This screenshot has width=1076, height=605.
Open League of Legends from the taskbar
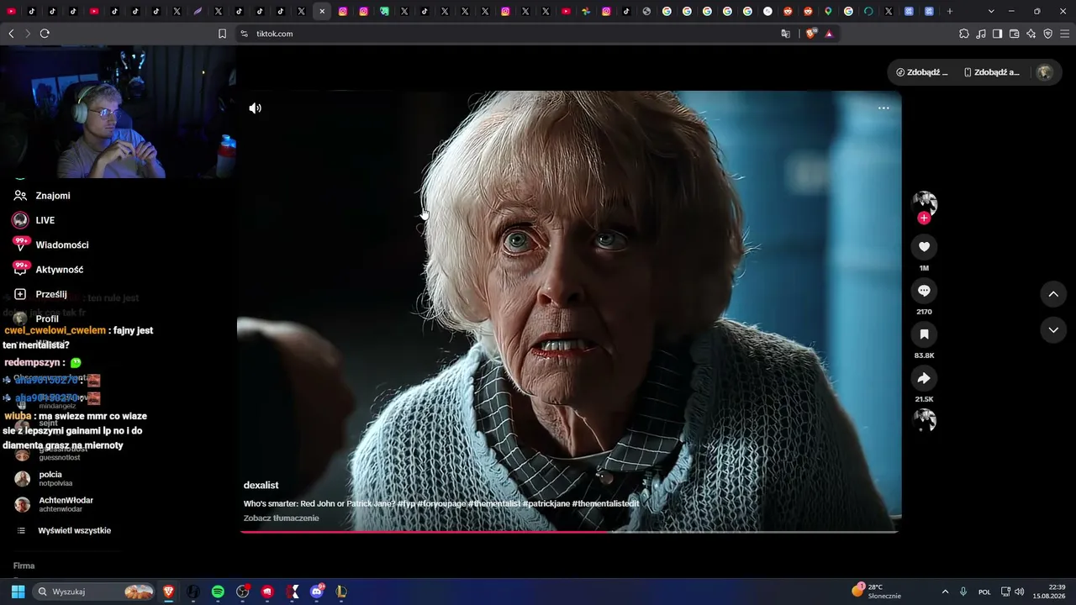tap(341, 592)
